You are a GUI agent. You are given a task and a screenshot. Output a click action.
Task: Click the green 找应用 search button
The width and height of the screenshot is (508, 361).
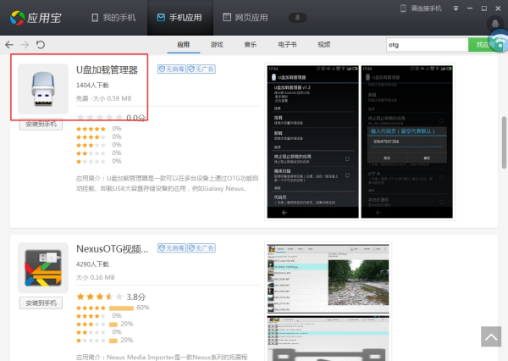[x=483, y=45]
